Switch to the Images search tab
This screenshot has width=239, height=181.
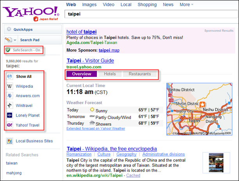point(89,5)
